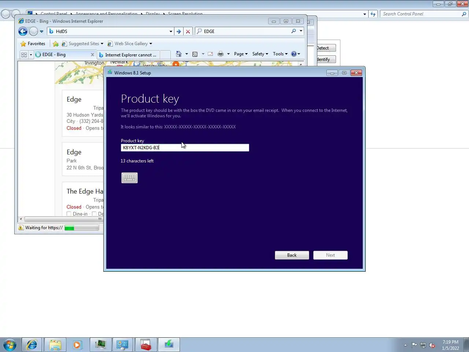Screen dimensions: 469x352
Task: Open the tab list dropdown arrow
Action: tap(31, 55)
